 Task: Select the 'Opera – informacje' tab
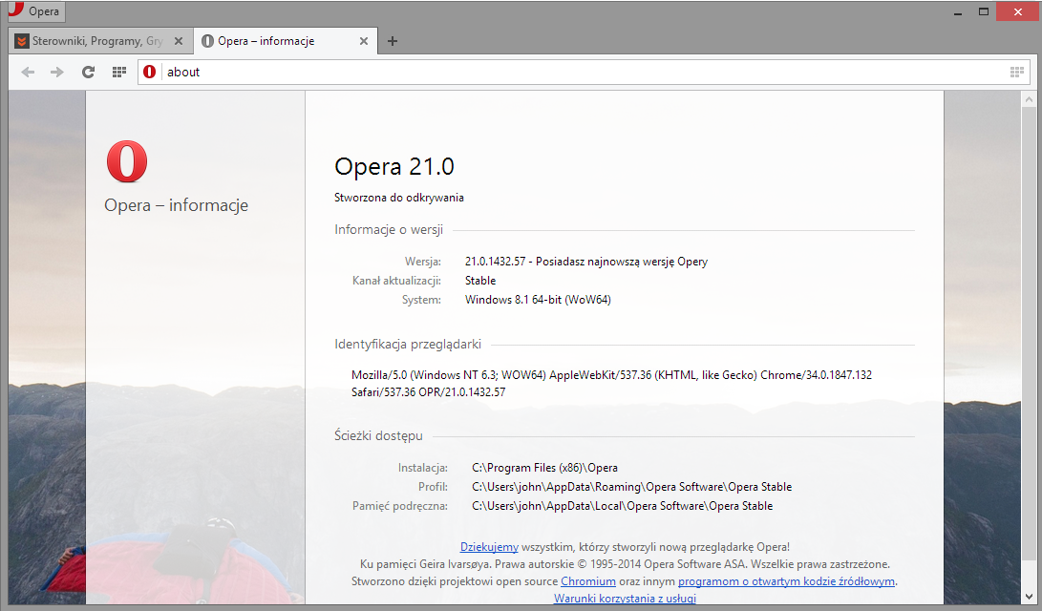pyautogui.click(x=286, y=40)
